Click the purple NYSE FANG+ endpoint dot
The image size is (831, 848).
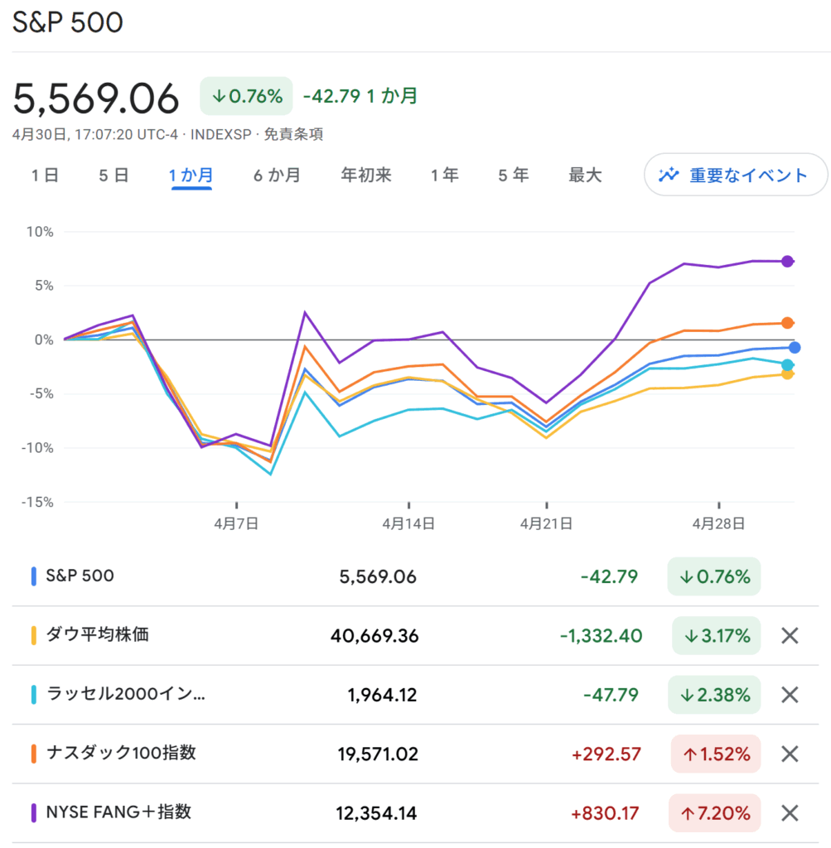(x=788, y=261)
